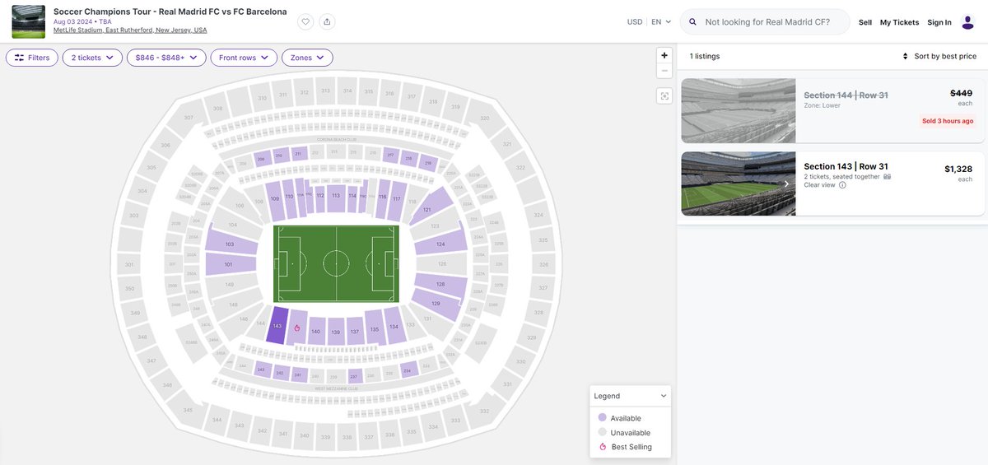The height and width of the screenshot is (465, 988).
Task: Select section 140 on the map
Action: click(316, 332)
